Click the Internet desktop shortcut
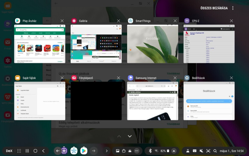 (7, 26)
